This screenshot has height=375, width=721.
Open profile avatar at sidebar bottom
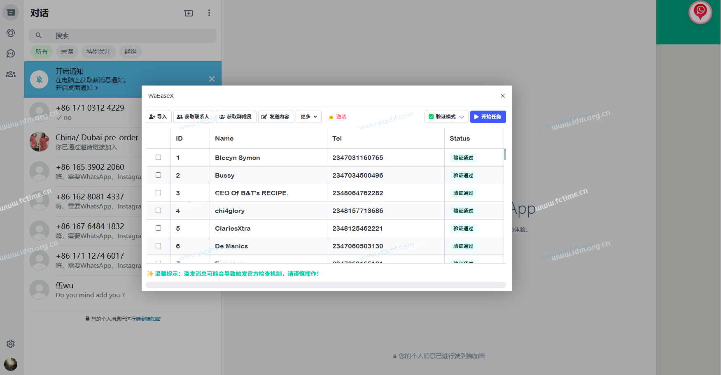11,364
